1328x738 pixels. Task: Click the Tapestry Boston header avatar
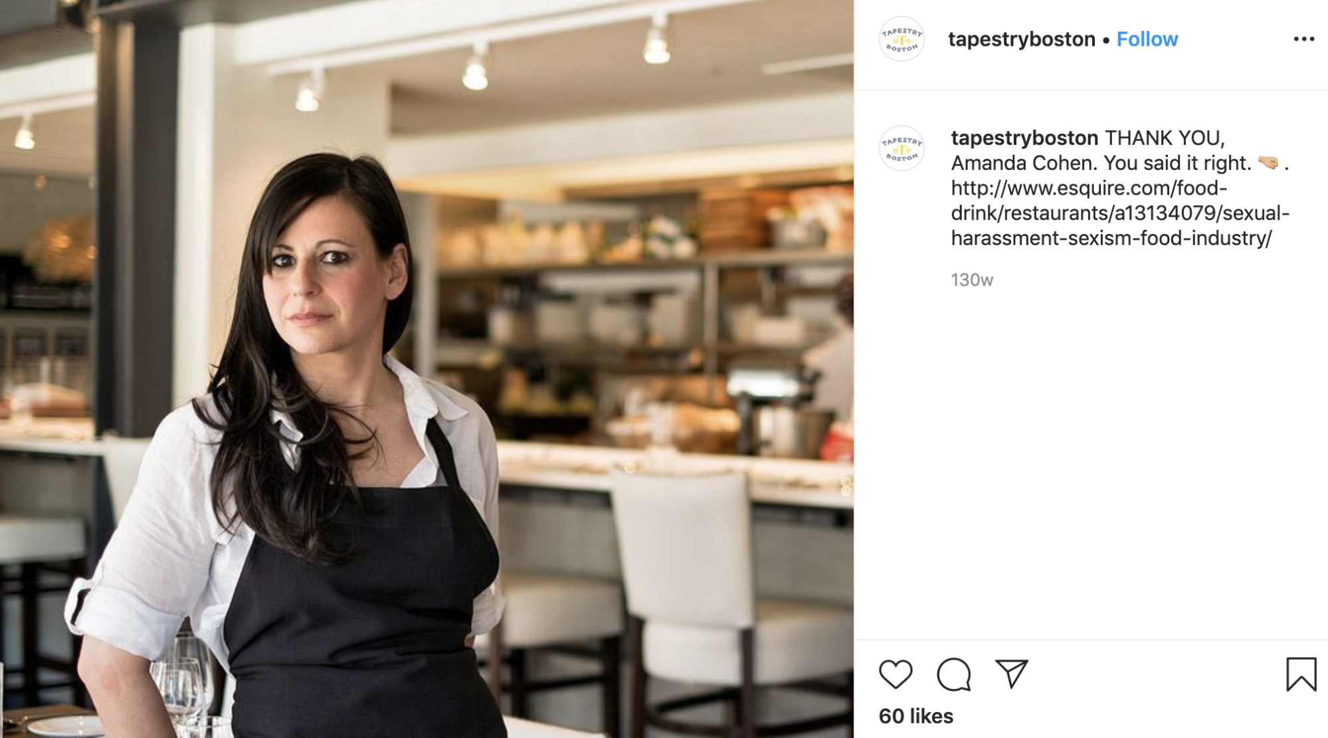tap(901, 39)
